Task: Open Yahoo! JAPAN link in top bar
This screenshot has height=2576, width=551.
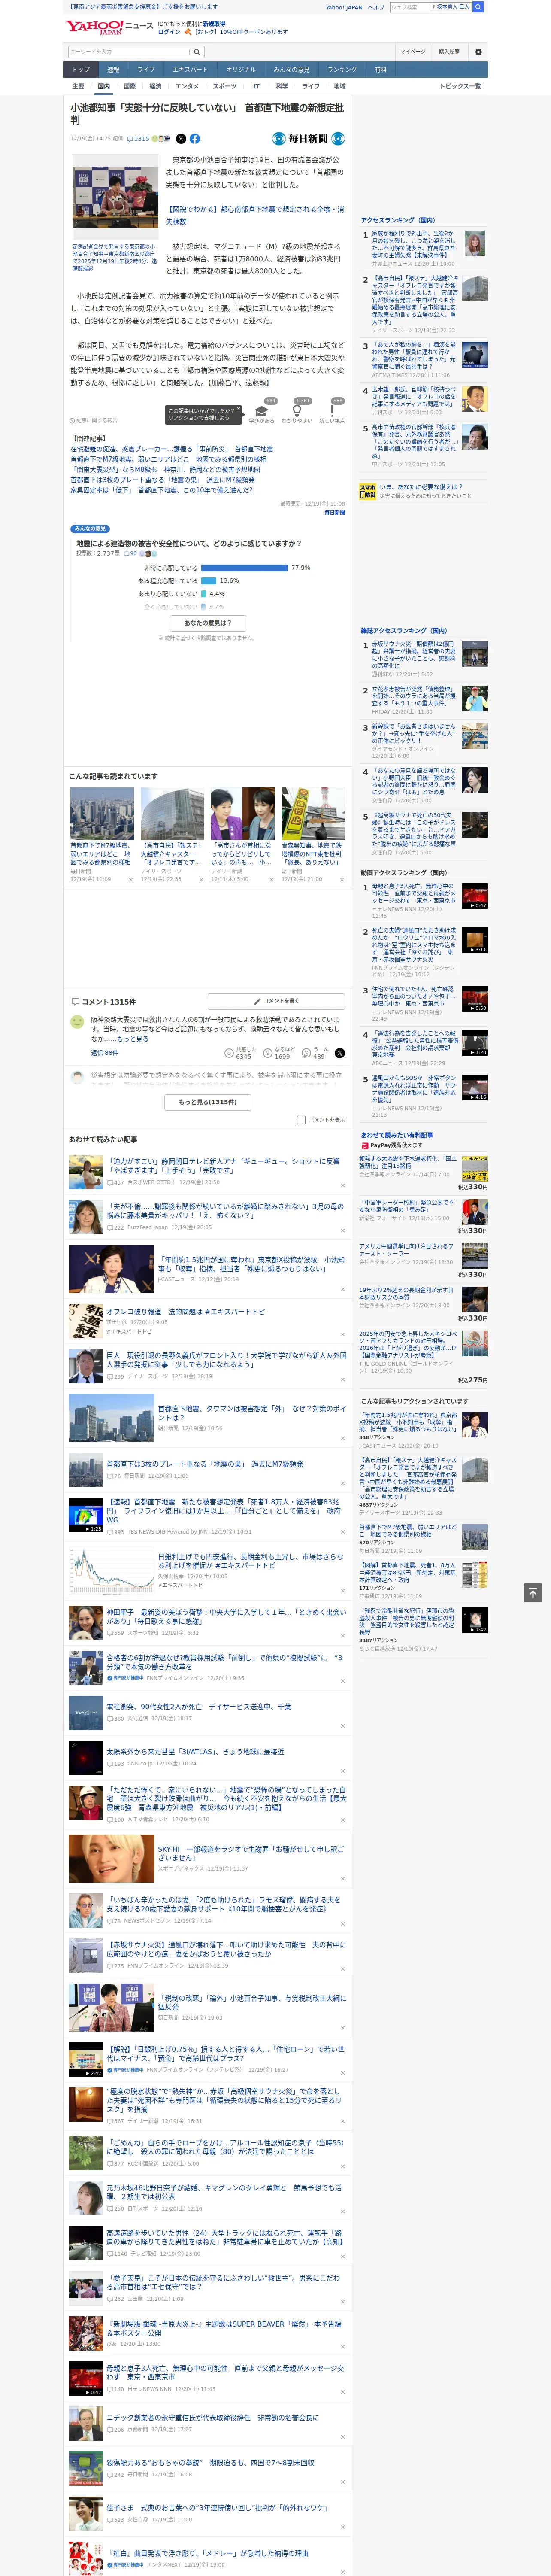Action: coord(344,7)
